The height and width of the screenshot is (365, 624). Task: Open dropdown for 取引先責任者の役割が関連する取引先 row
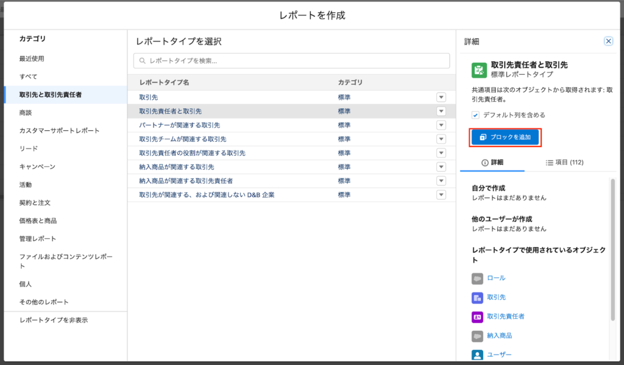pyautogui.click(x=441, y=153)
